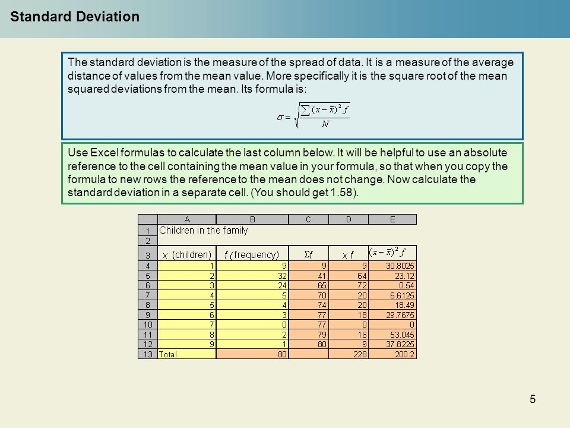Click cell with value 53.045
This screenshot has height=428, width=570.
coord(392,335)
